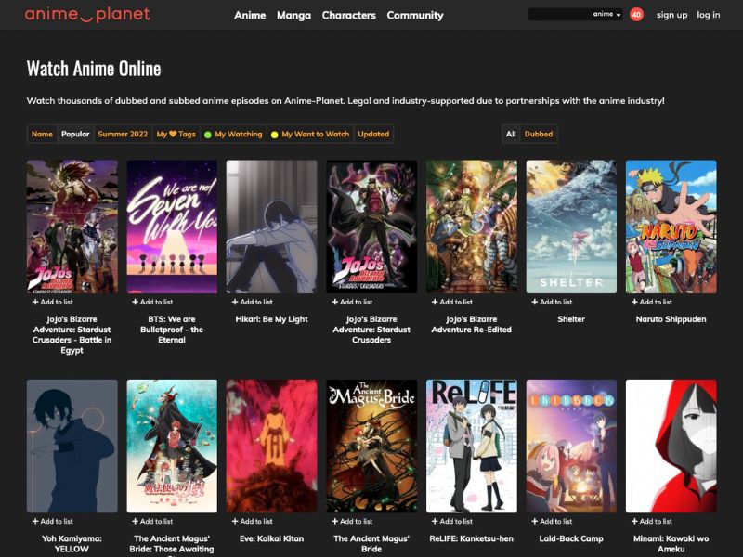Open the Community menu
743x557 pixels.
(x=415, y=15)
